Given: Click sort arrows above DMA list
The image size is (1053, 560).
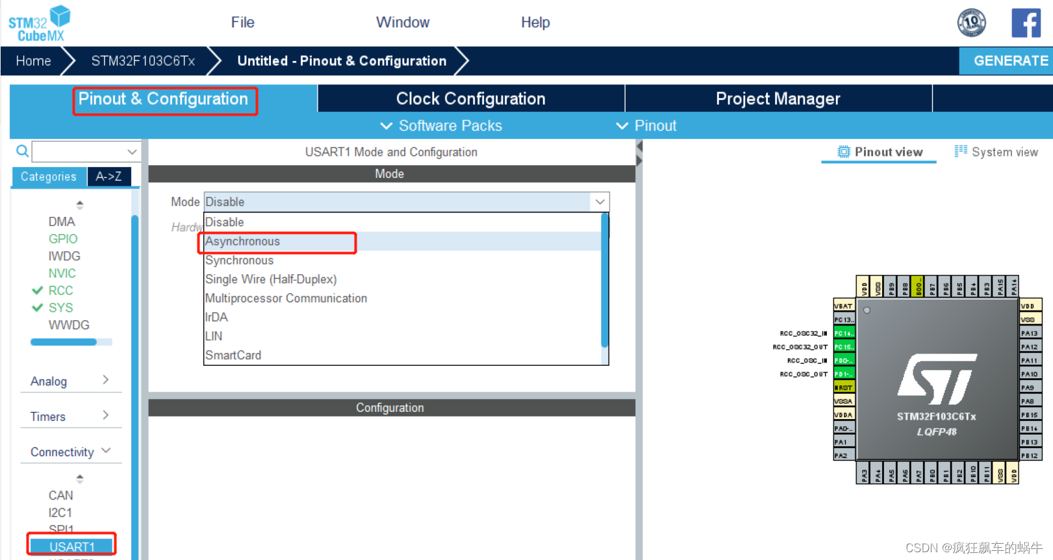Looking at the screenshot, I should coord(80,205).
